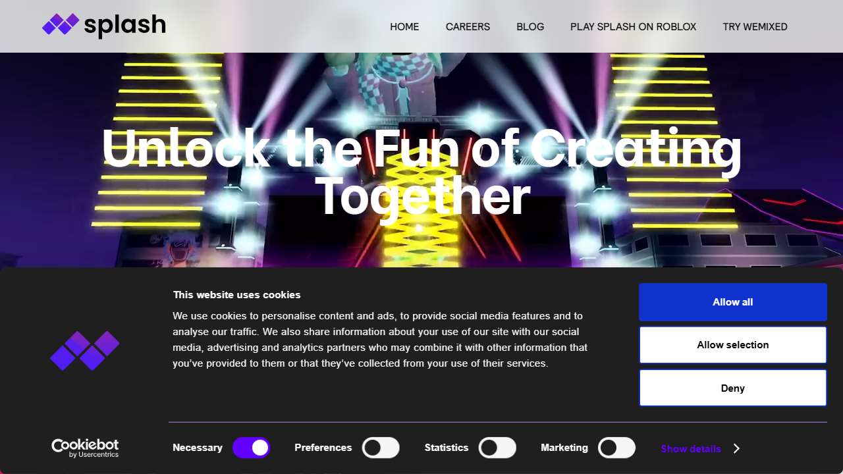Click the Allow all button
The image size is (843, 474).
point(733,302)
